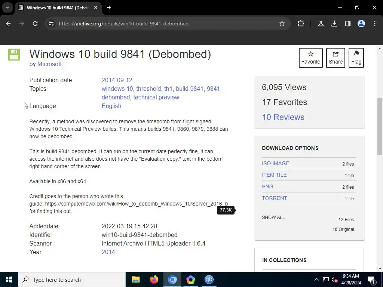Screen dimensions: 383x287
Task: Open the Chrome profile avatar
Action: (361, 24)
